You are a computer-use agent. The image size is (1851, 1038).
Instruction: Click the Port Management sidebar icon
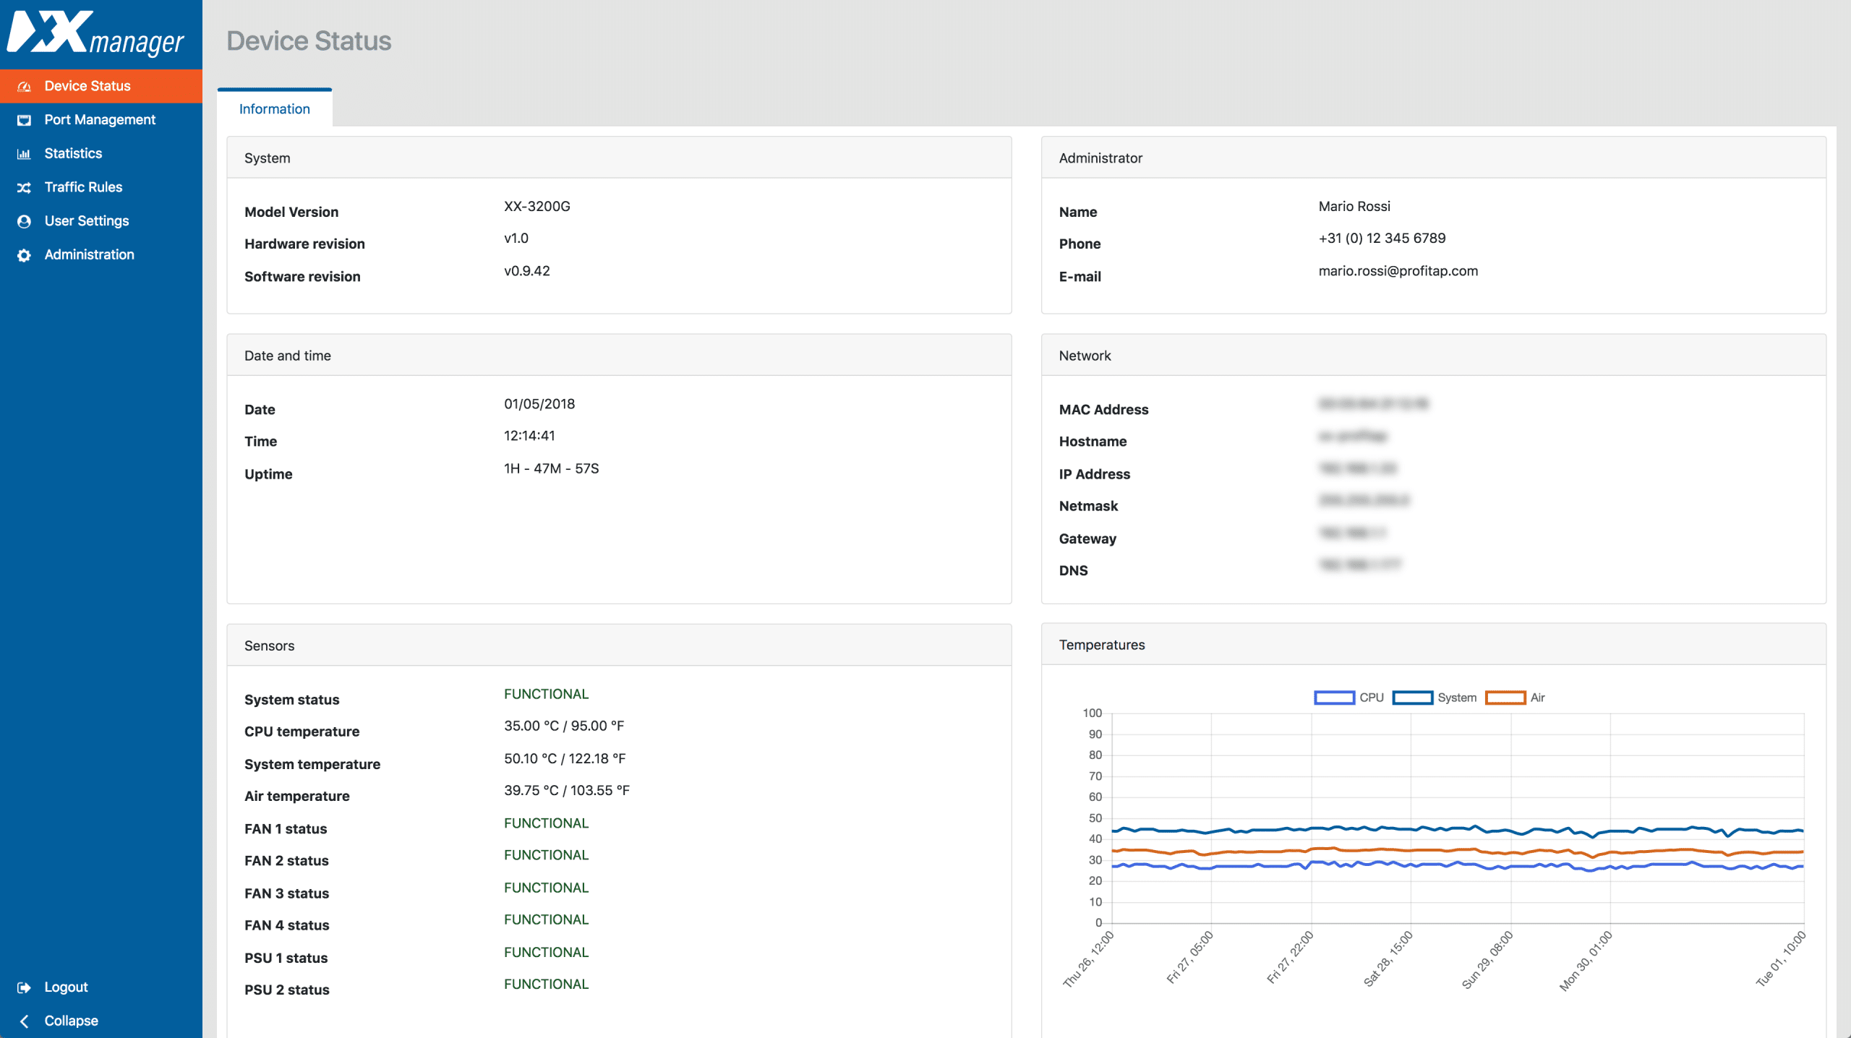[24, 120]
